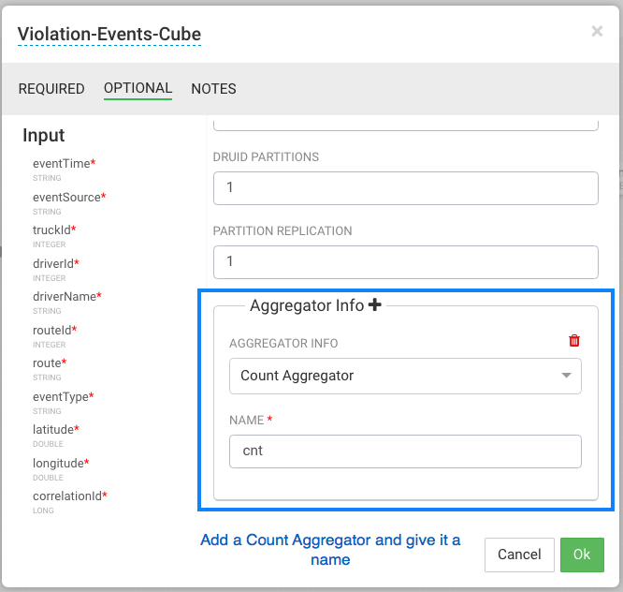The width and height of the screenshot is (623, 592).
Task: Click the Name field containing cnt
Action: coord(405,451)
